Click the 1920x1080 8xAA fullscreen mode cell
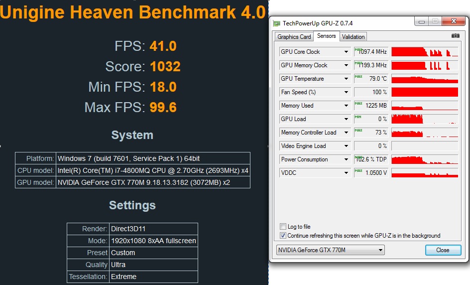This screenshot has height=285, width=470. pyautogui.click(x=153, y=241)
